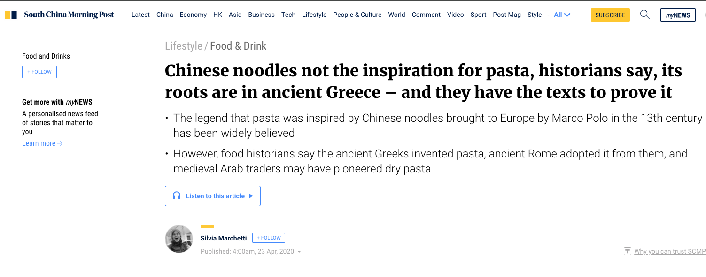Follow the Food and Drinks topic
706x277 pixels.
pos(39,72)
